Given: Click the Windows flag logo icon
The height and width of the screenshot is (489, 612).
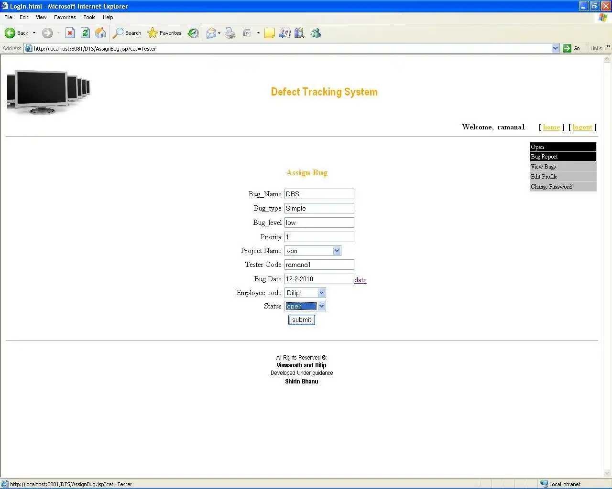Looking at the screenshot, I should point(603,17).
